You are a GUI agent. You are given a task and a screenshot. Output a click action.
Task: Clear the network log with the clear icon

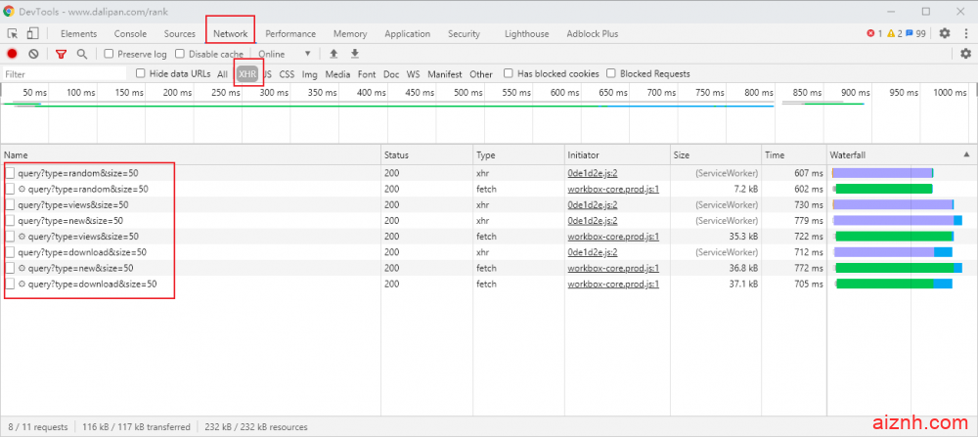click(x=33, y=54)
